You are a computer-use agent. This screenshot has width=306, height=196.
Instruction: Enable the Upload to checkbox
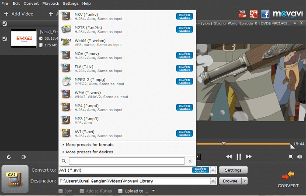(x=120, y=191)
